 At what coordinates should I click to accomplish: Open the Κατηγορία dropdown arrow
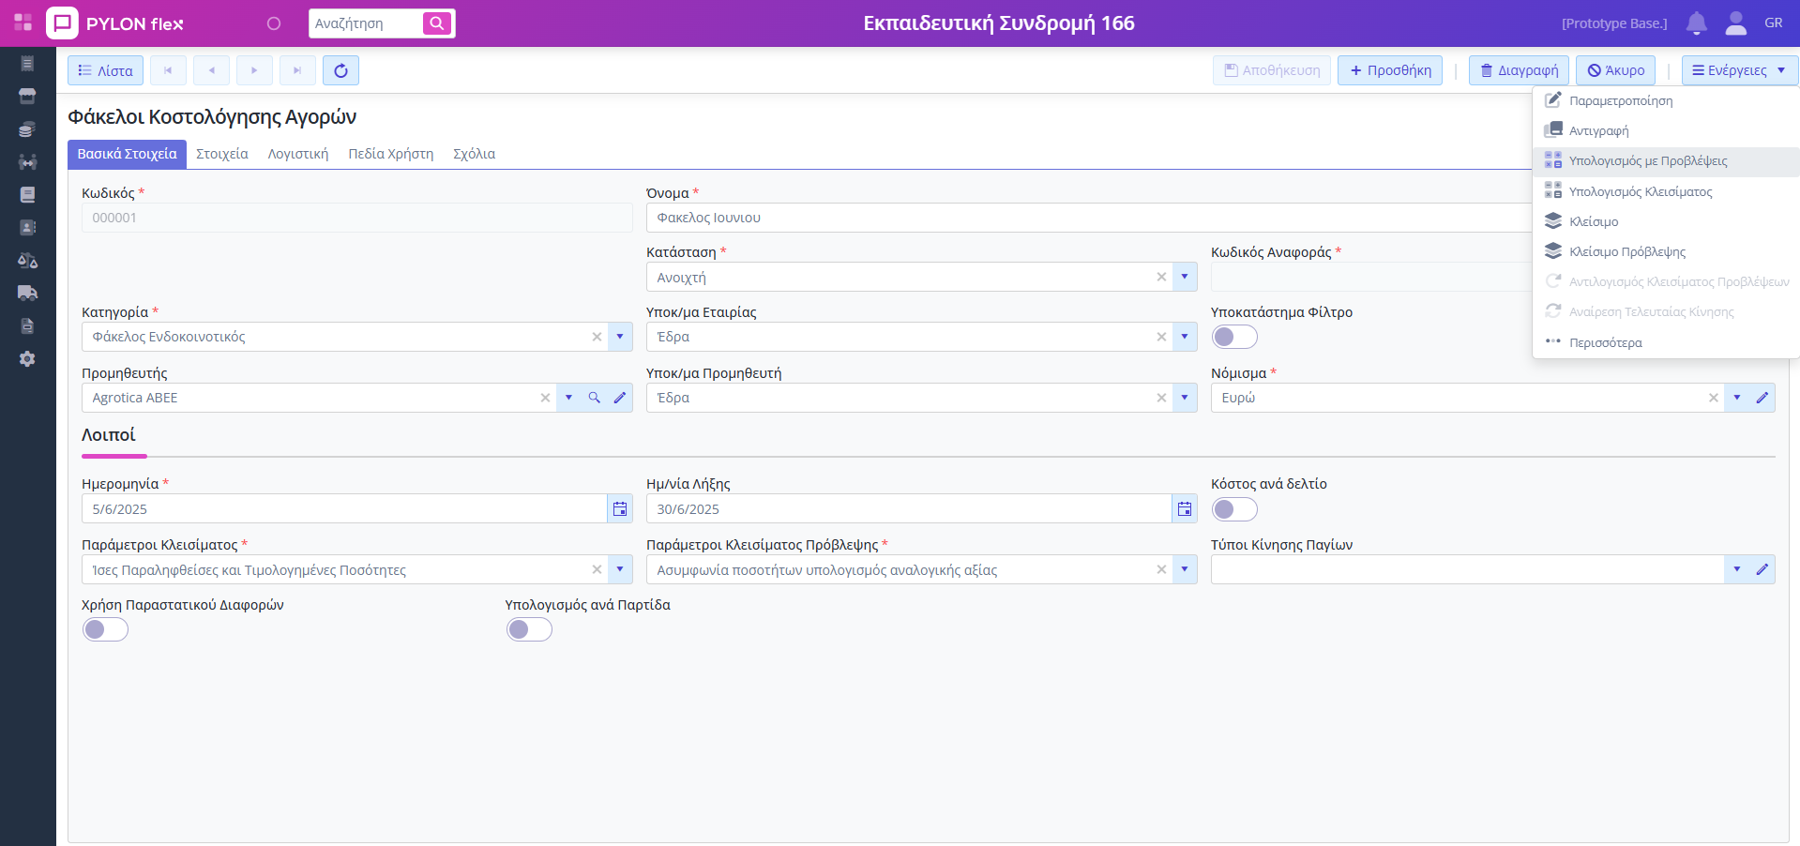(620, 337)
